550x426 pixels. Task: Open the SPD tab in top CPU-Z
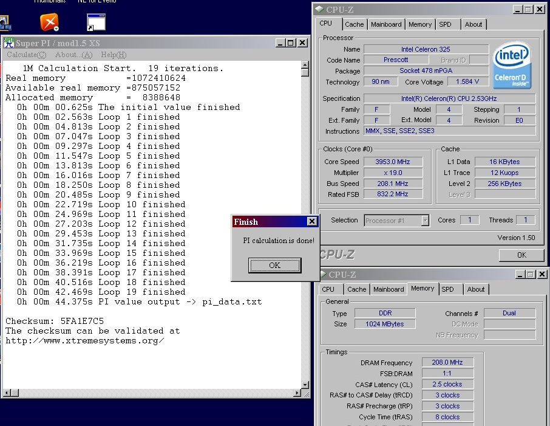[446, 24]
